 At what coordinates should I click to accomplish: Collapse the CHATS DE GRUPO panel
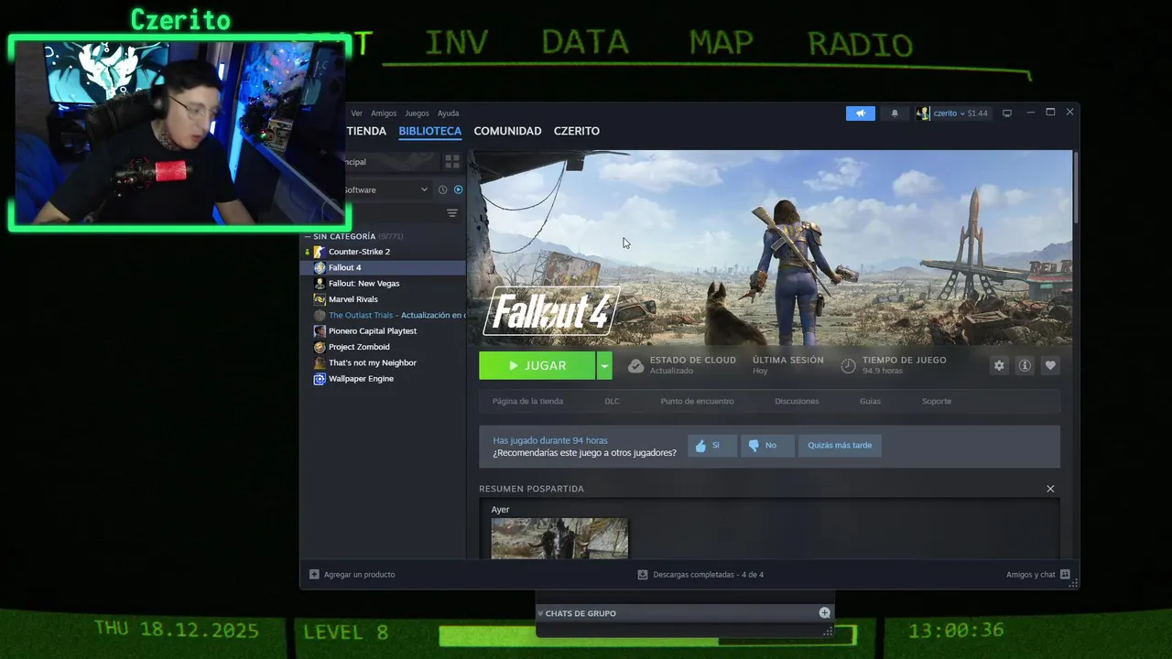pyautogui.click(x=540, y=613)
